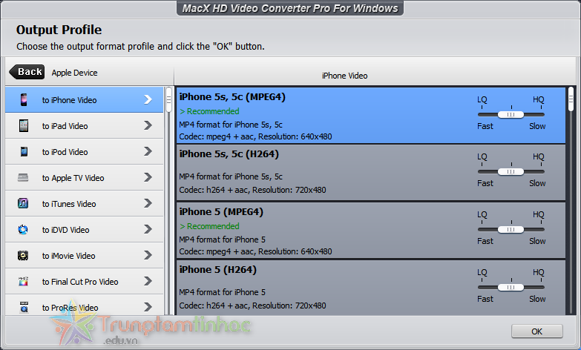Expand the Final Cut Pro Video arrow

148,281
